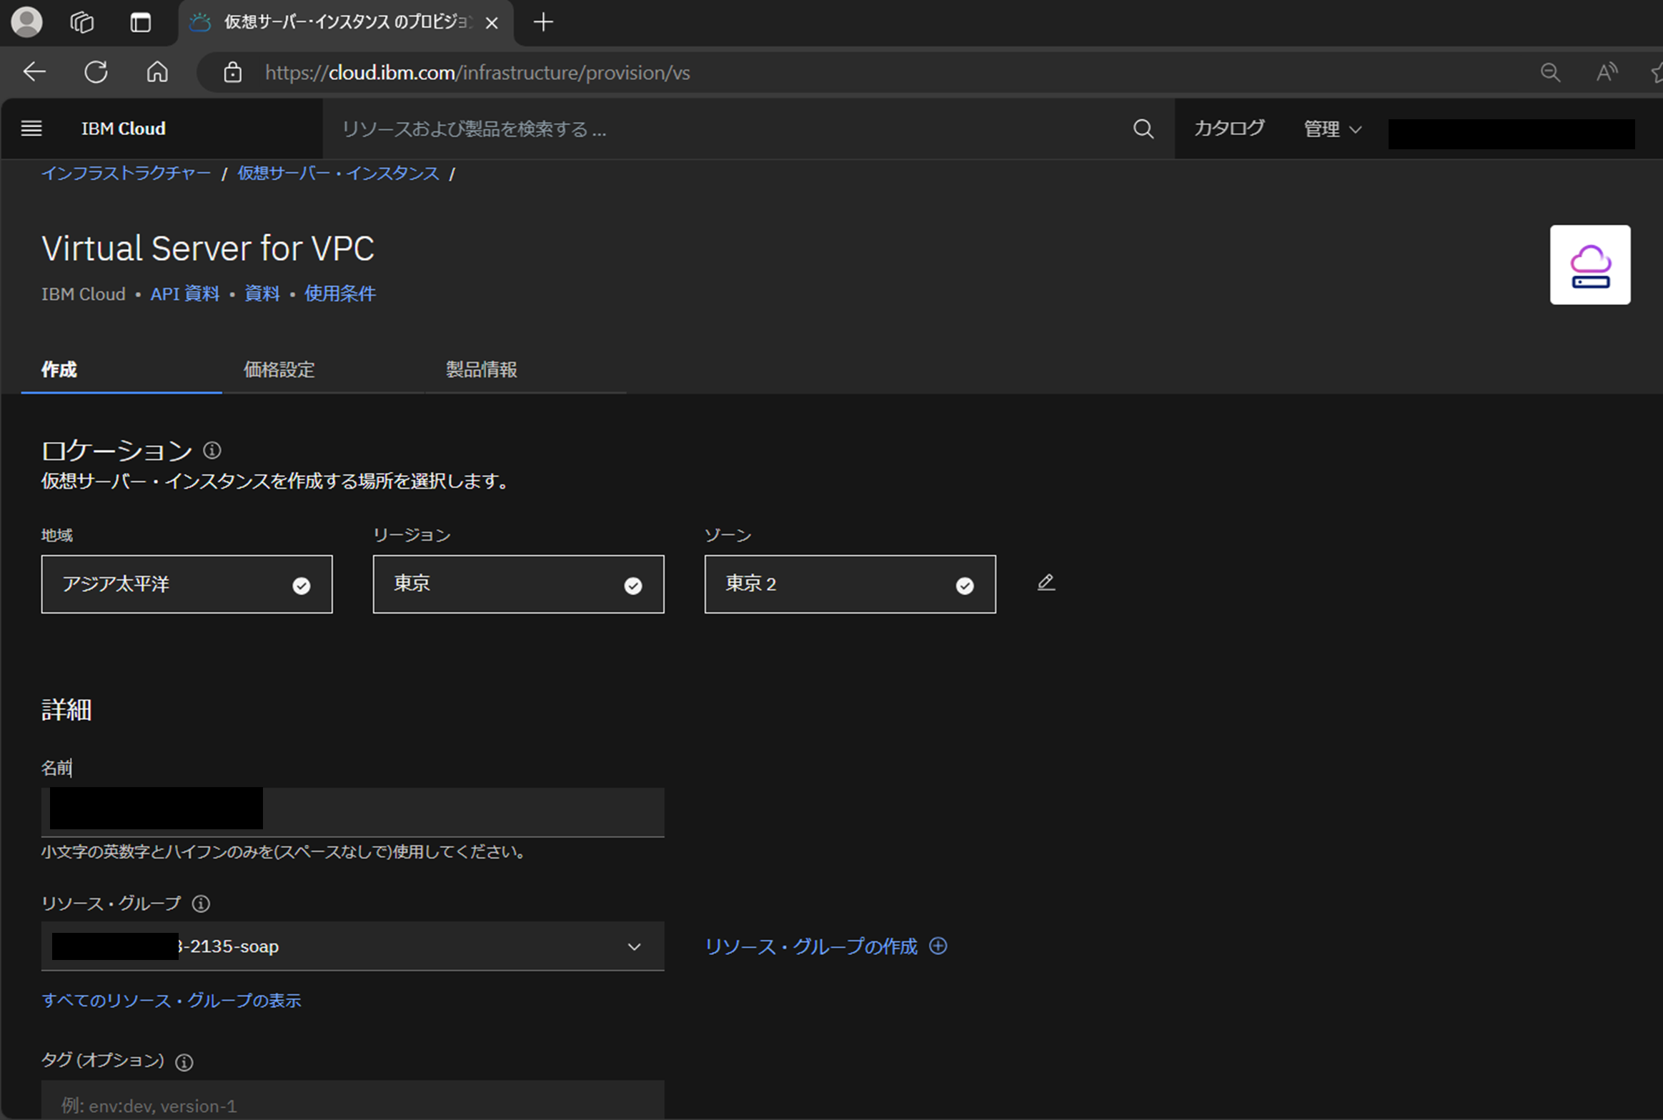Select the 東京 2 zone tile
1663x1120 pixels.
[849, 584]
